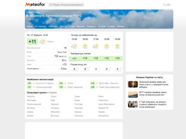Read the NYT Керченський міст news headline

click(153, 94)
